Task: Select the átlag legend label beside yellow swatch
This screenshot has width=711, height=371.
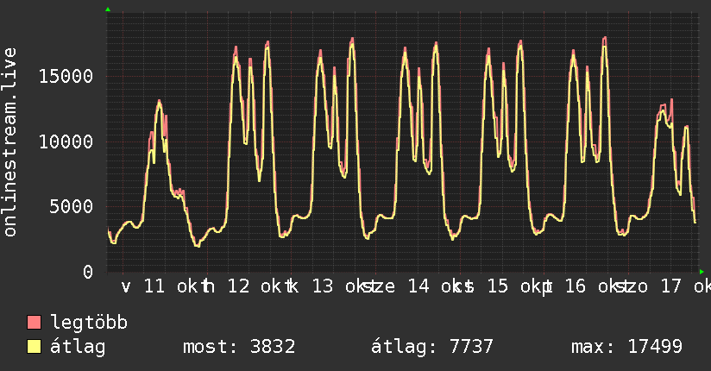Action: [78, 347]
